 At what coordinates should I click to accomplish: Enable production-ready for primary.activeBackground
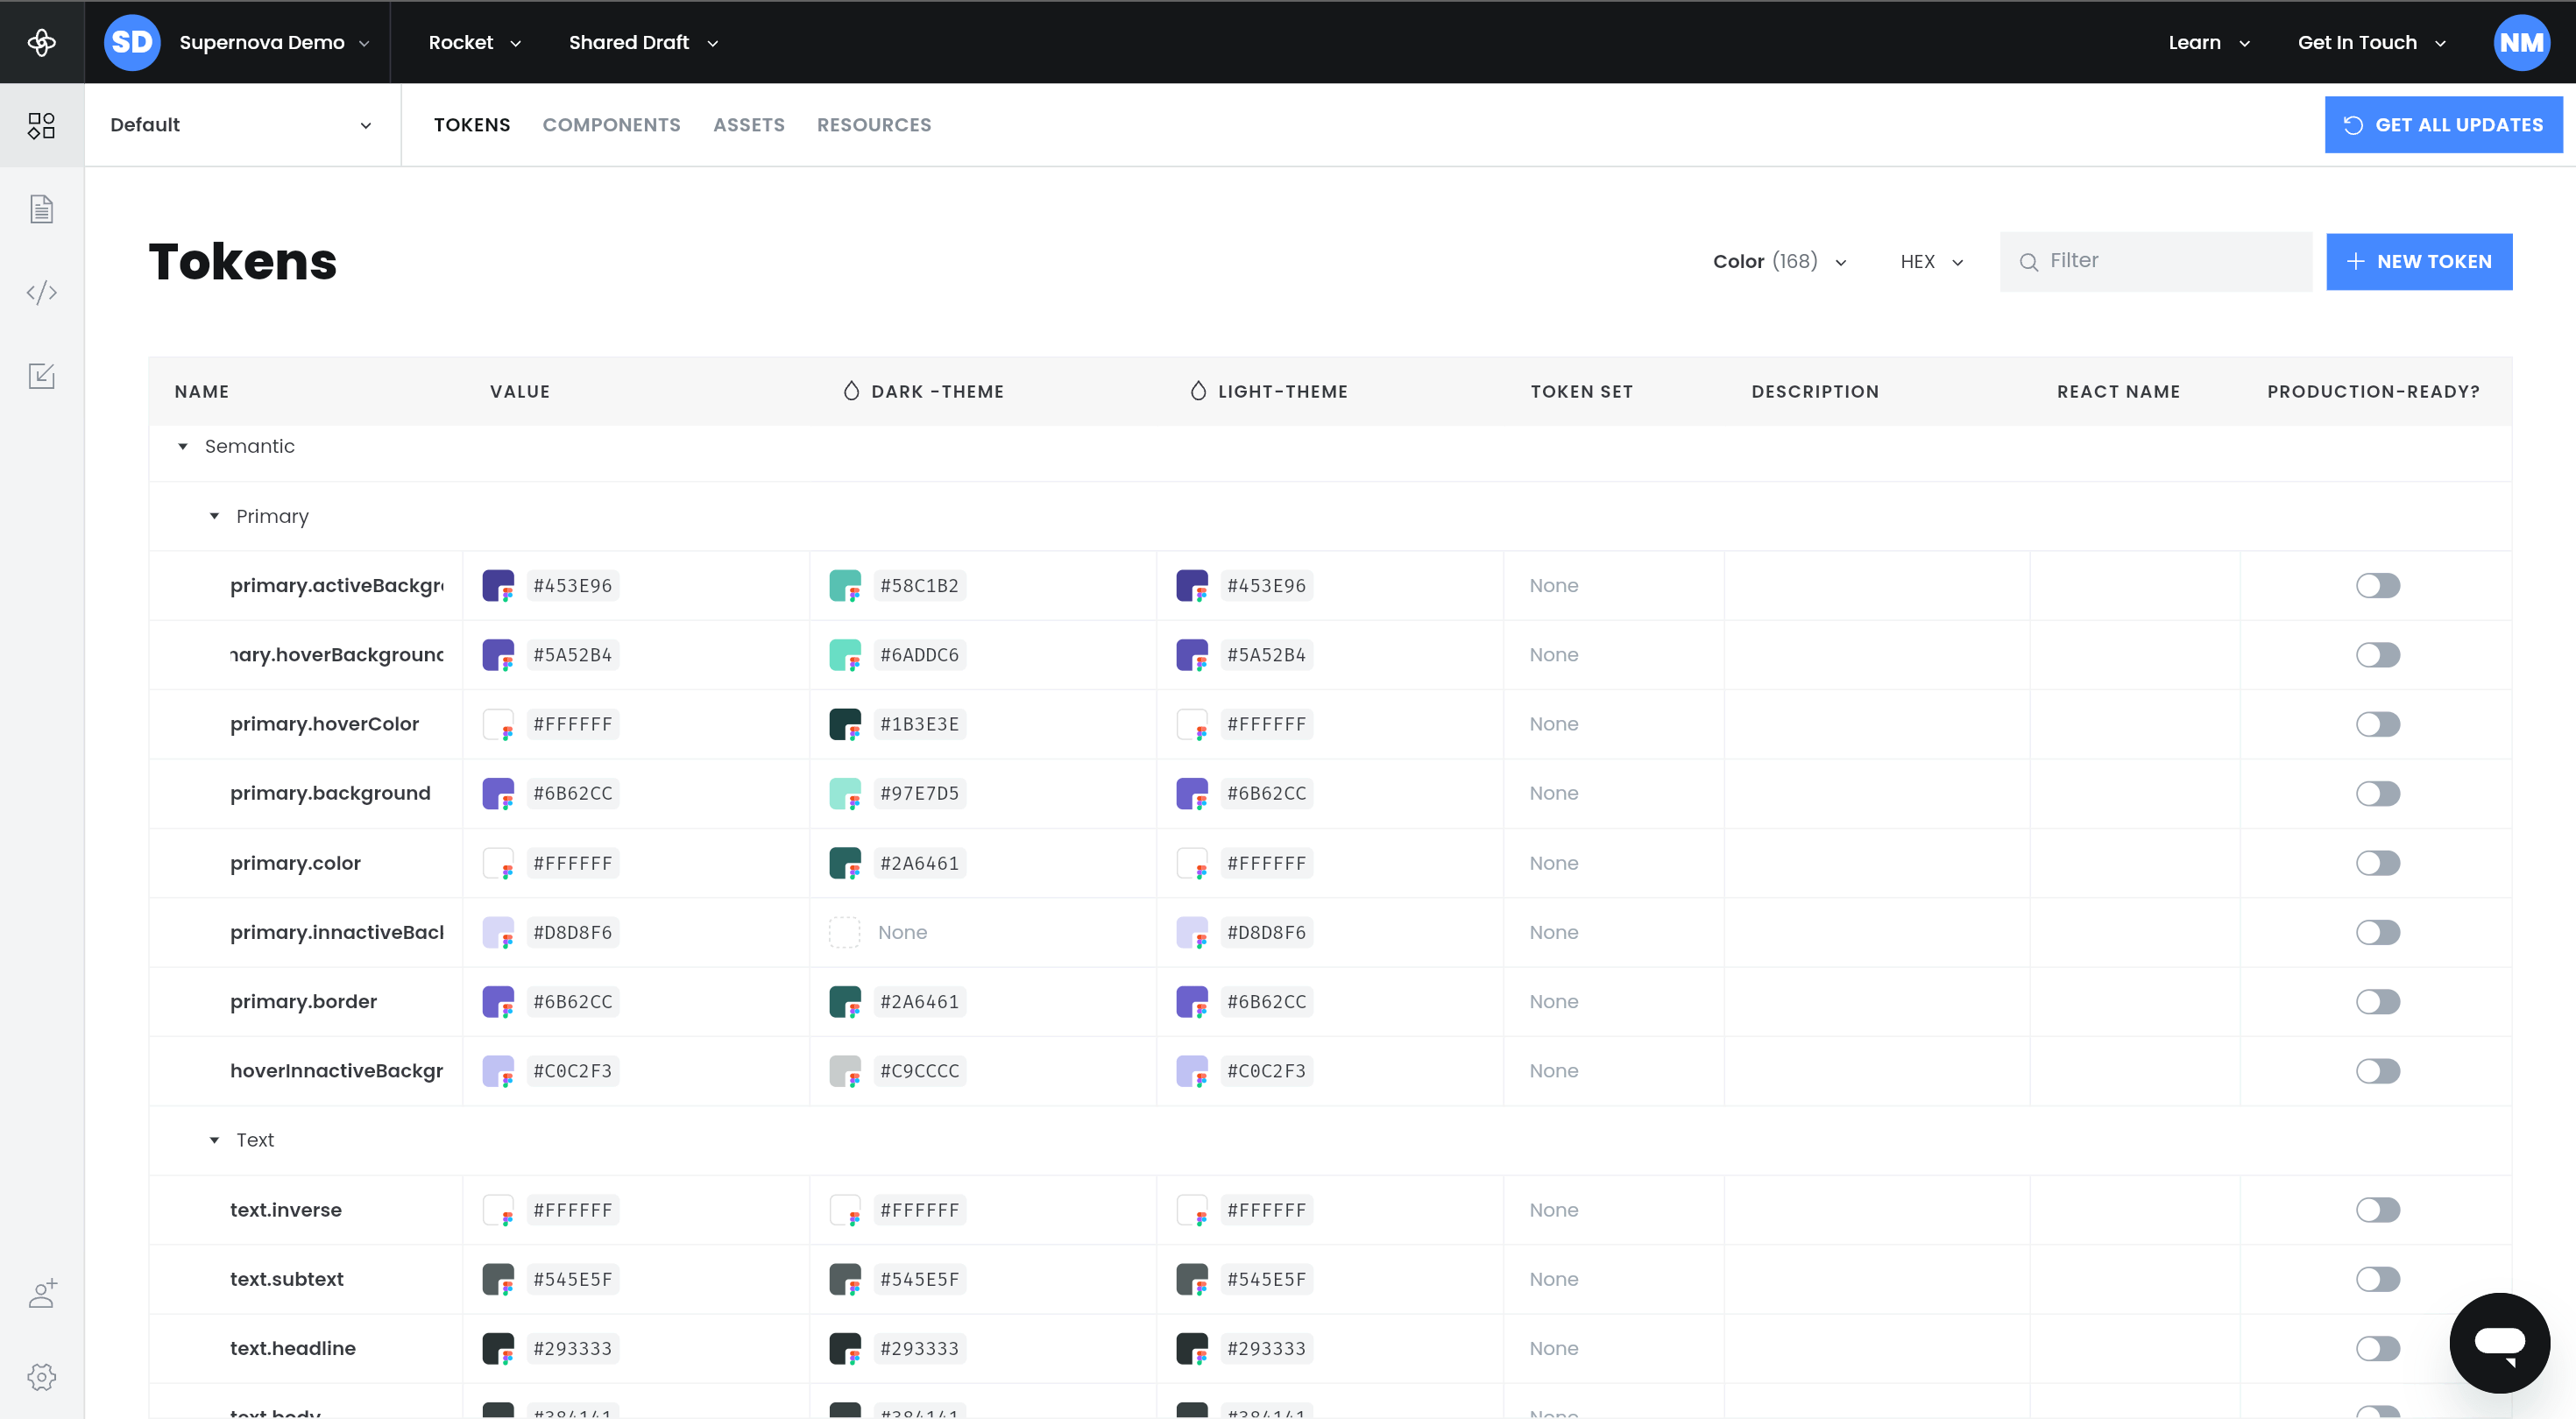point(2377,585)
